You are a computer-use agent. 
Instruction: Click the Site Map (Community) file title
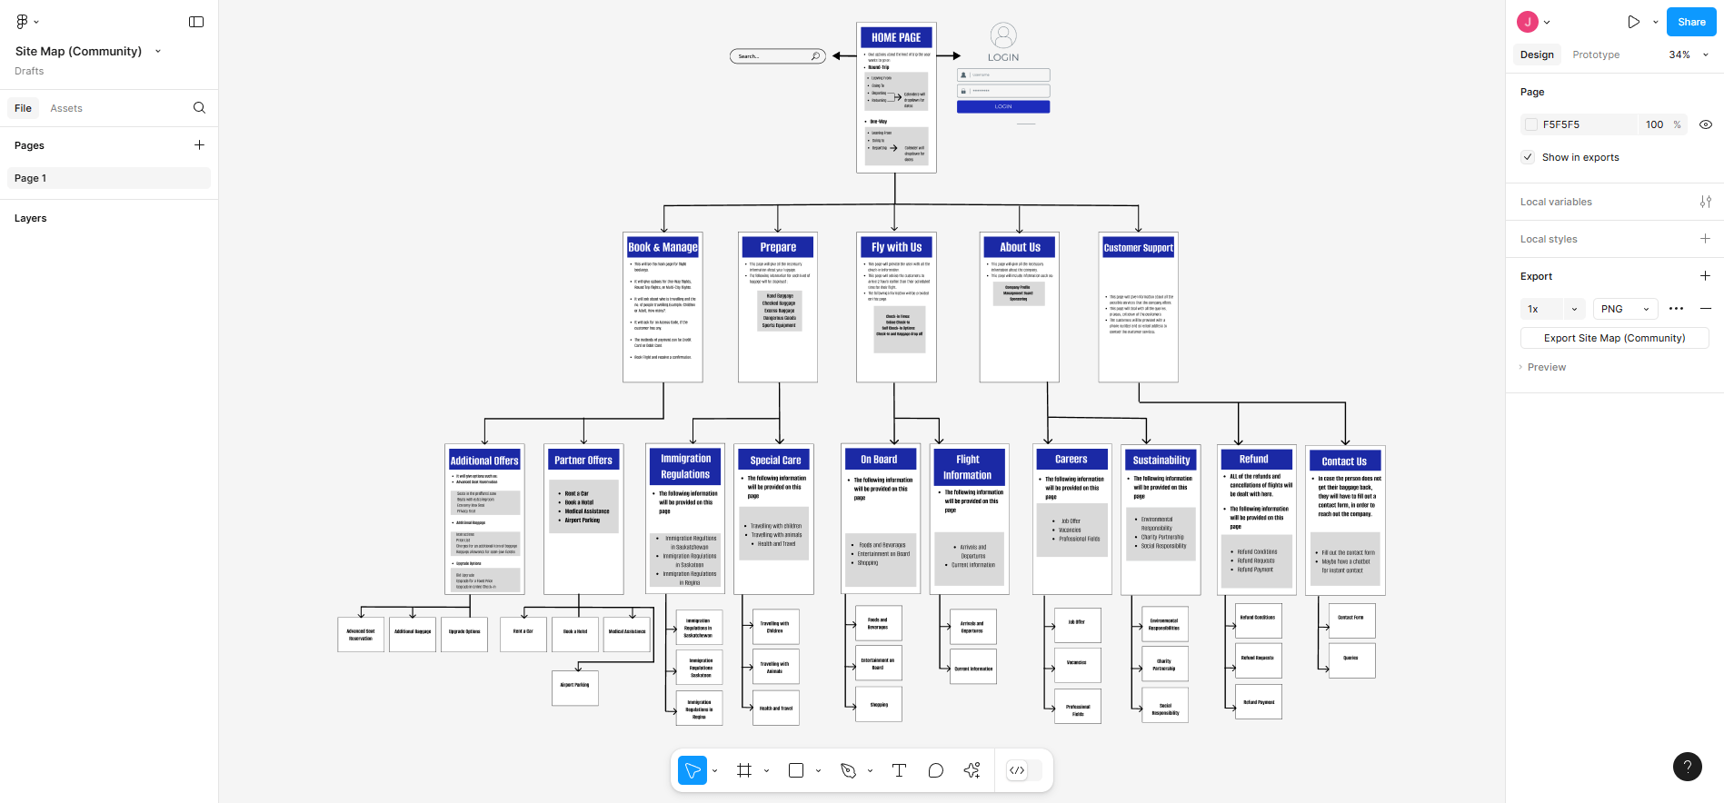[x=78, y=51]
